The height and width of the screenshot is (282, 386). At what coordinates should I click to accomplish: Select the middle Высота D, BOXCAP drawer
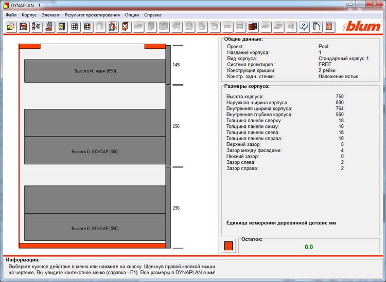click(x=95, y=151)
